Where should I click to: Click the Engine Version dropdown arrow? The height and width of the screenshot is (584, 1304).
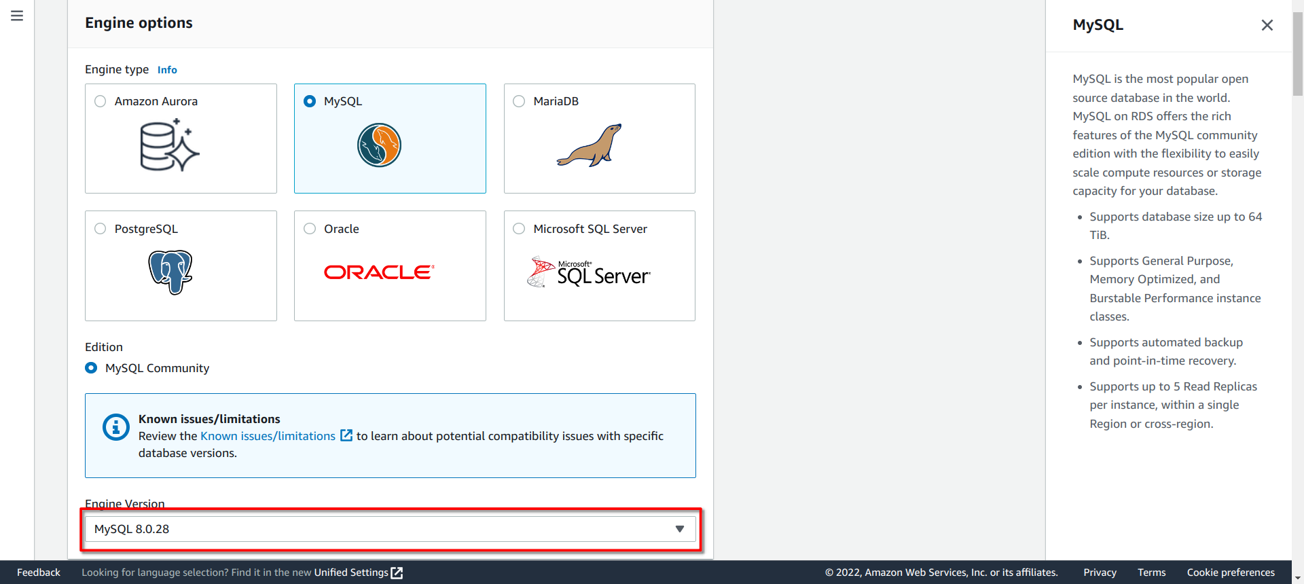680,529
